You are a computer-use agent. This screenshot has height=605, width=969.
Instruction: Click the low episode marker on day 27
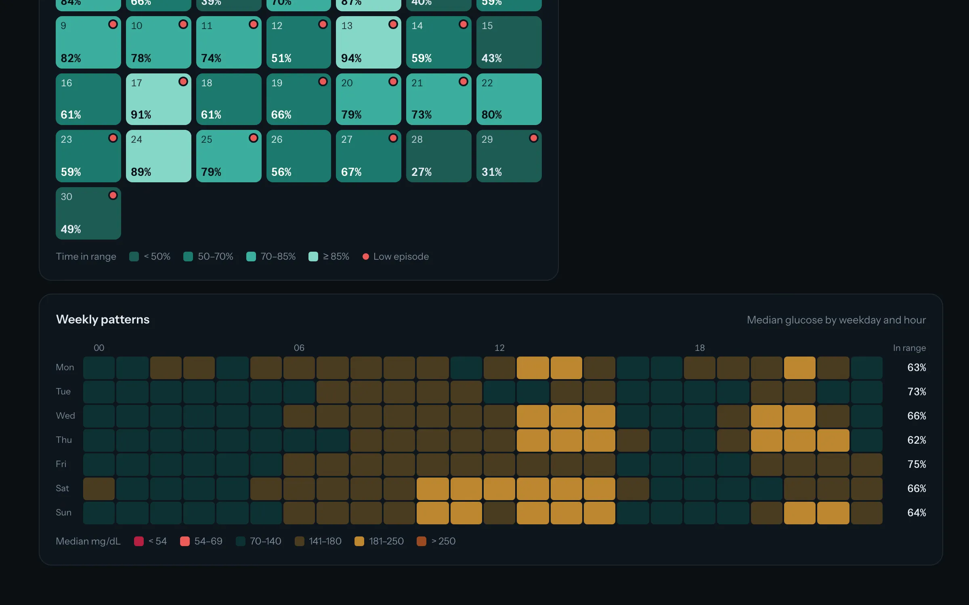pos(393,138)
